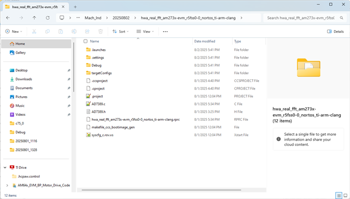This screenshot has height=199, width=350.
Task: Select the AD7389.c file icon
Action: [x=88, y=104]
